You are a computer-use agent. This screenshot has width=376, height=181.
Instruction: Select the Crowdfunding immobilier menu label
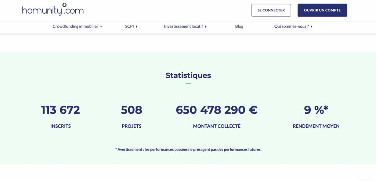[75, 26]
